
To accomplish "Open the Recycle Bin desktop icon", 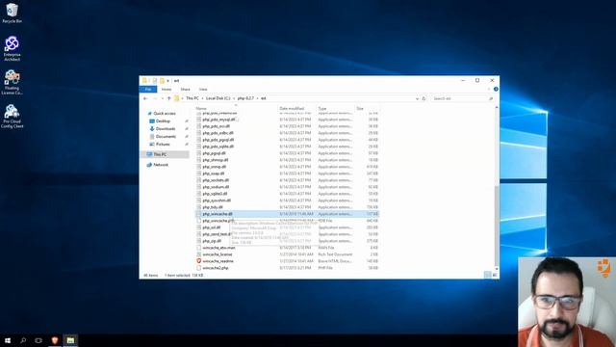I will pos(12,13).
